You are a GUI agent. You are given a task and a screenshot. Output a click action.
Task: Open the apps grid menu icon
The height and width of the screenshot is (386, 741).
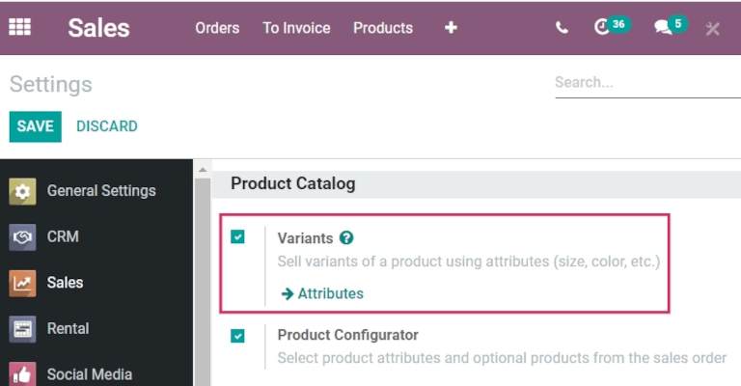click(x=19, y=27)
